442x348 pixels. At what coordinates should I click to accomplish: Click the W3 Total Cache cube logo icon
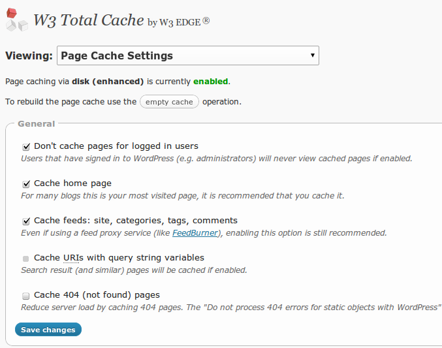[16, 20]
